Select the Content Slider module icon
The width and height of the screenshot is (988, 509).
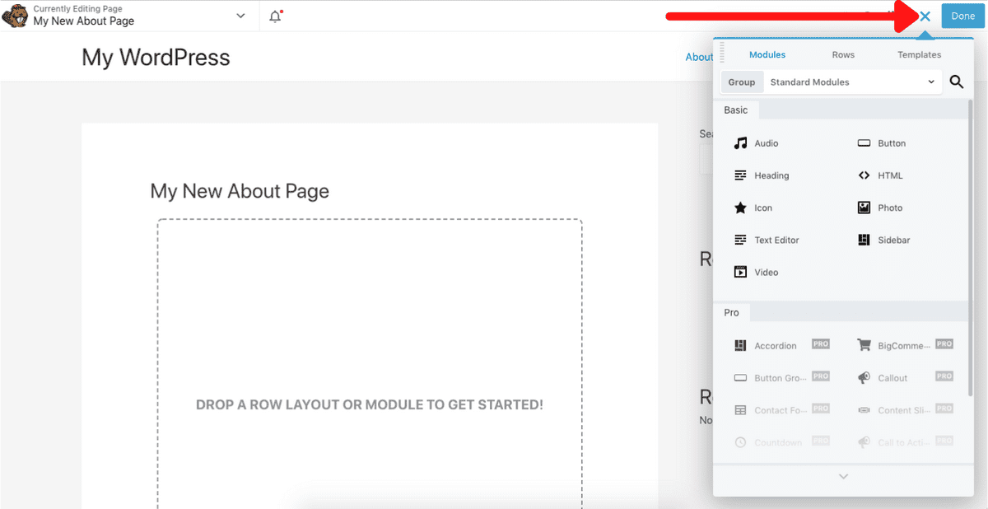[x=864, y=410]
